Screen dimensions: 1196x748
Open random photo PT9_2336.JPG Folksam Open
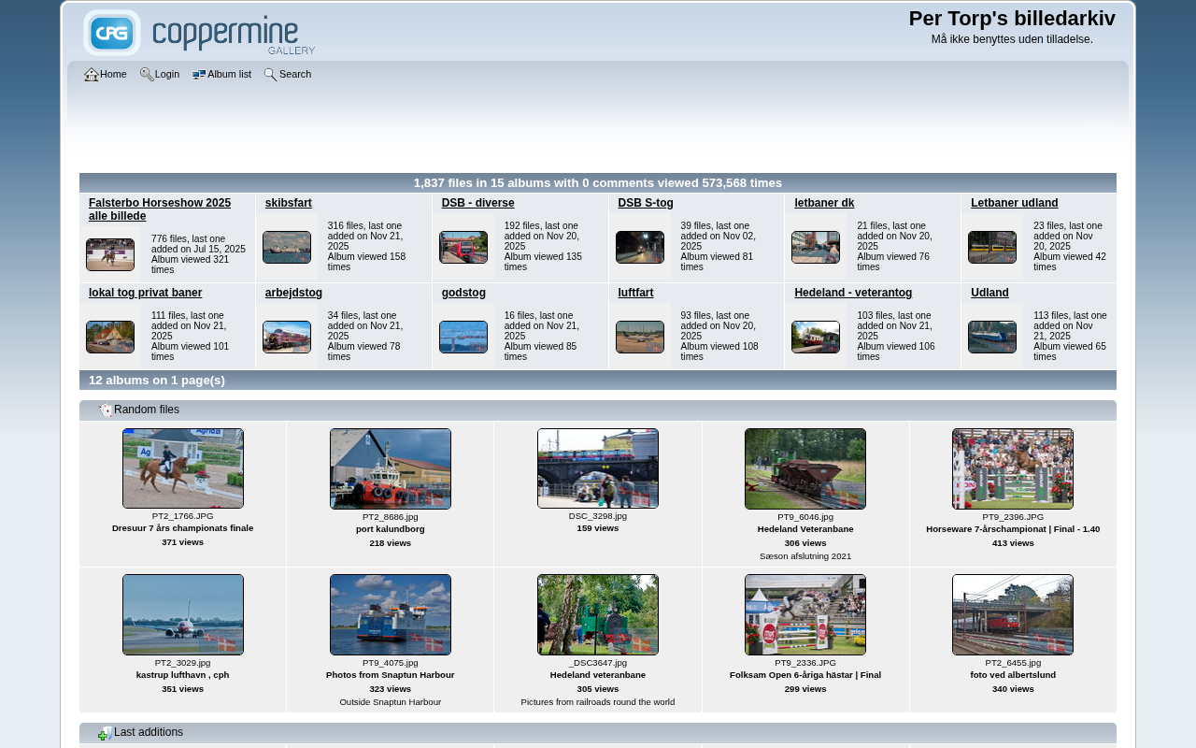tap(805, 614)
